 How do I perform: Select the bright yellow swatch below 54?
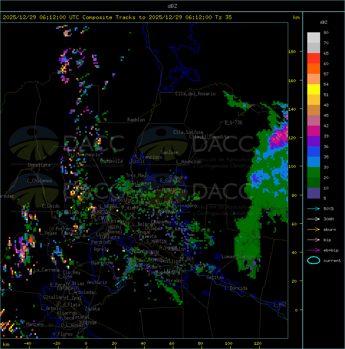(313, 89)
